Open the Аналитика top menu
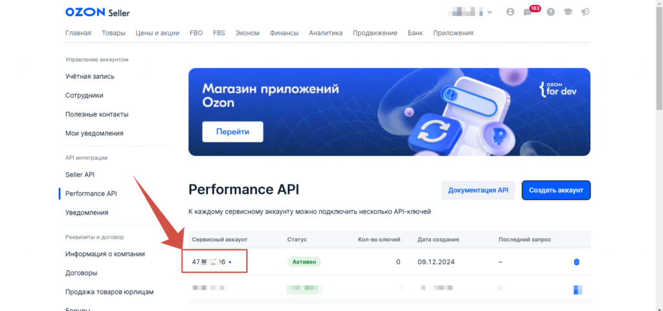 326,33
